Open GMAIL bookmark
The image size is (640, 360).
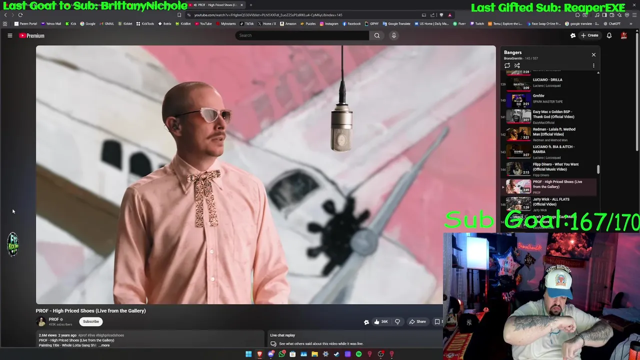pyautogui.click(x=106, y=23)
